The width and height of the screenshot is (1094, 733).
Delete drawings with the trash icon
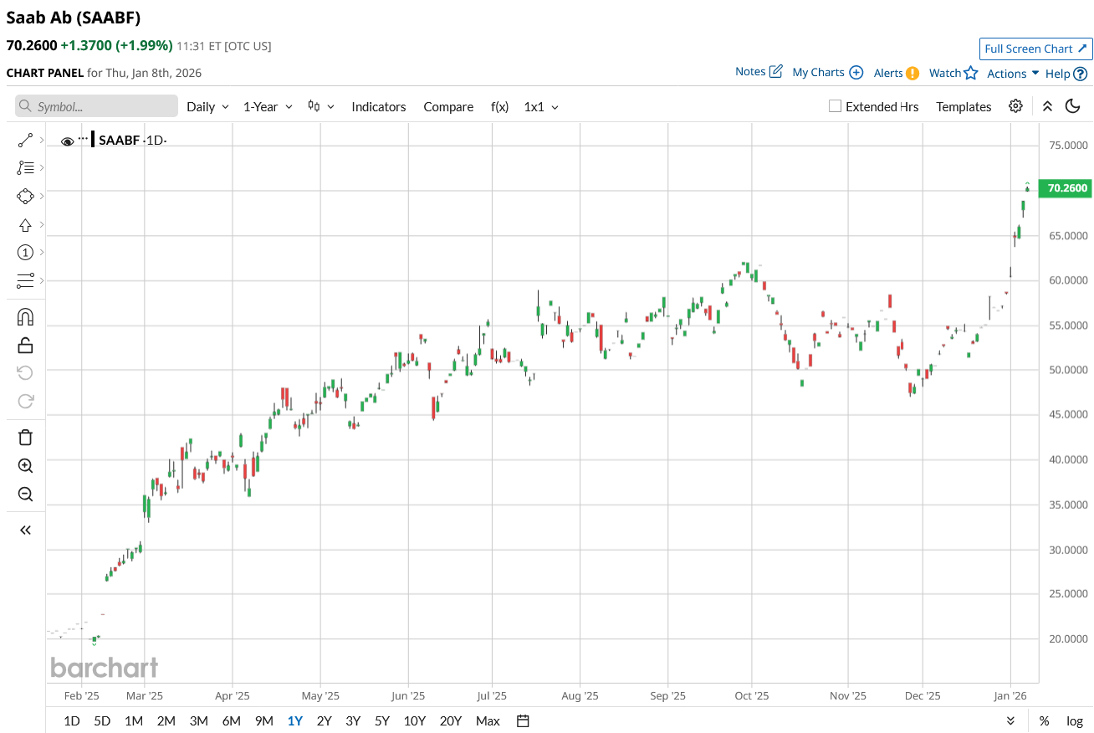(x=25, y=438)
